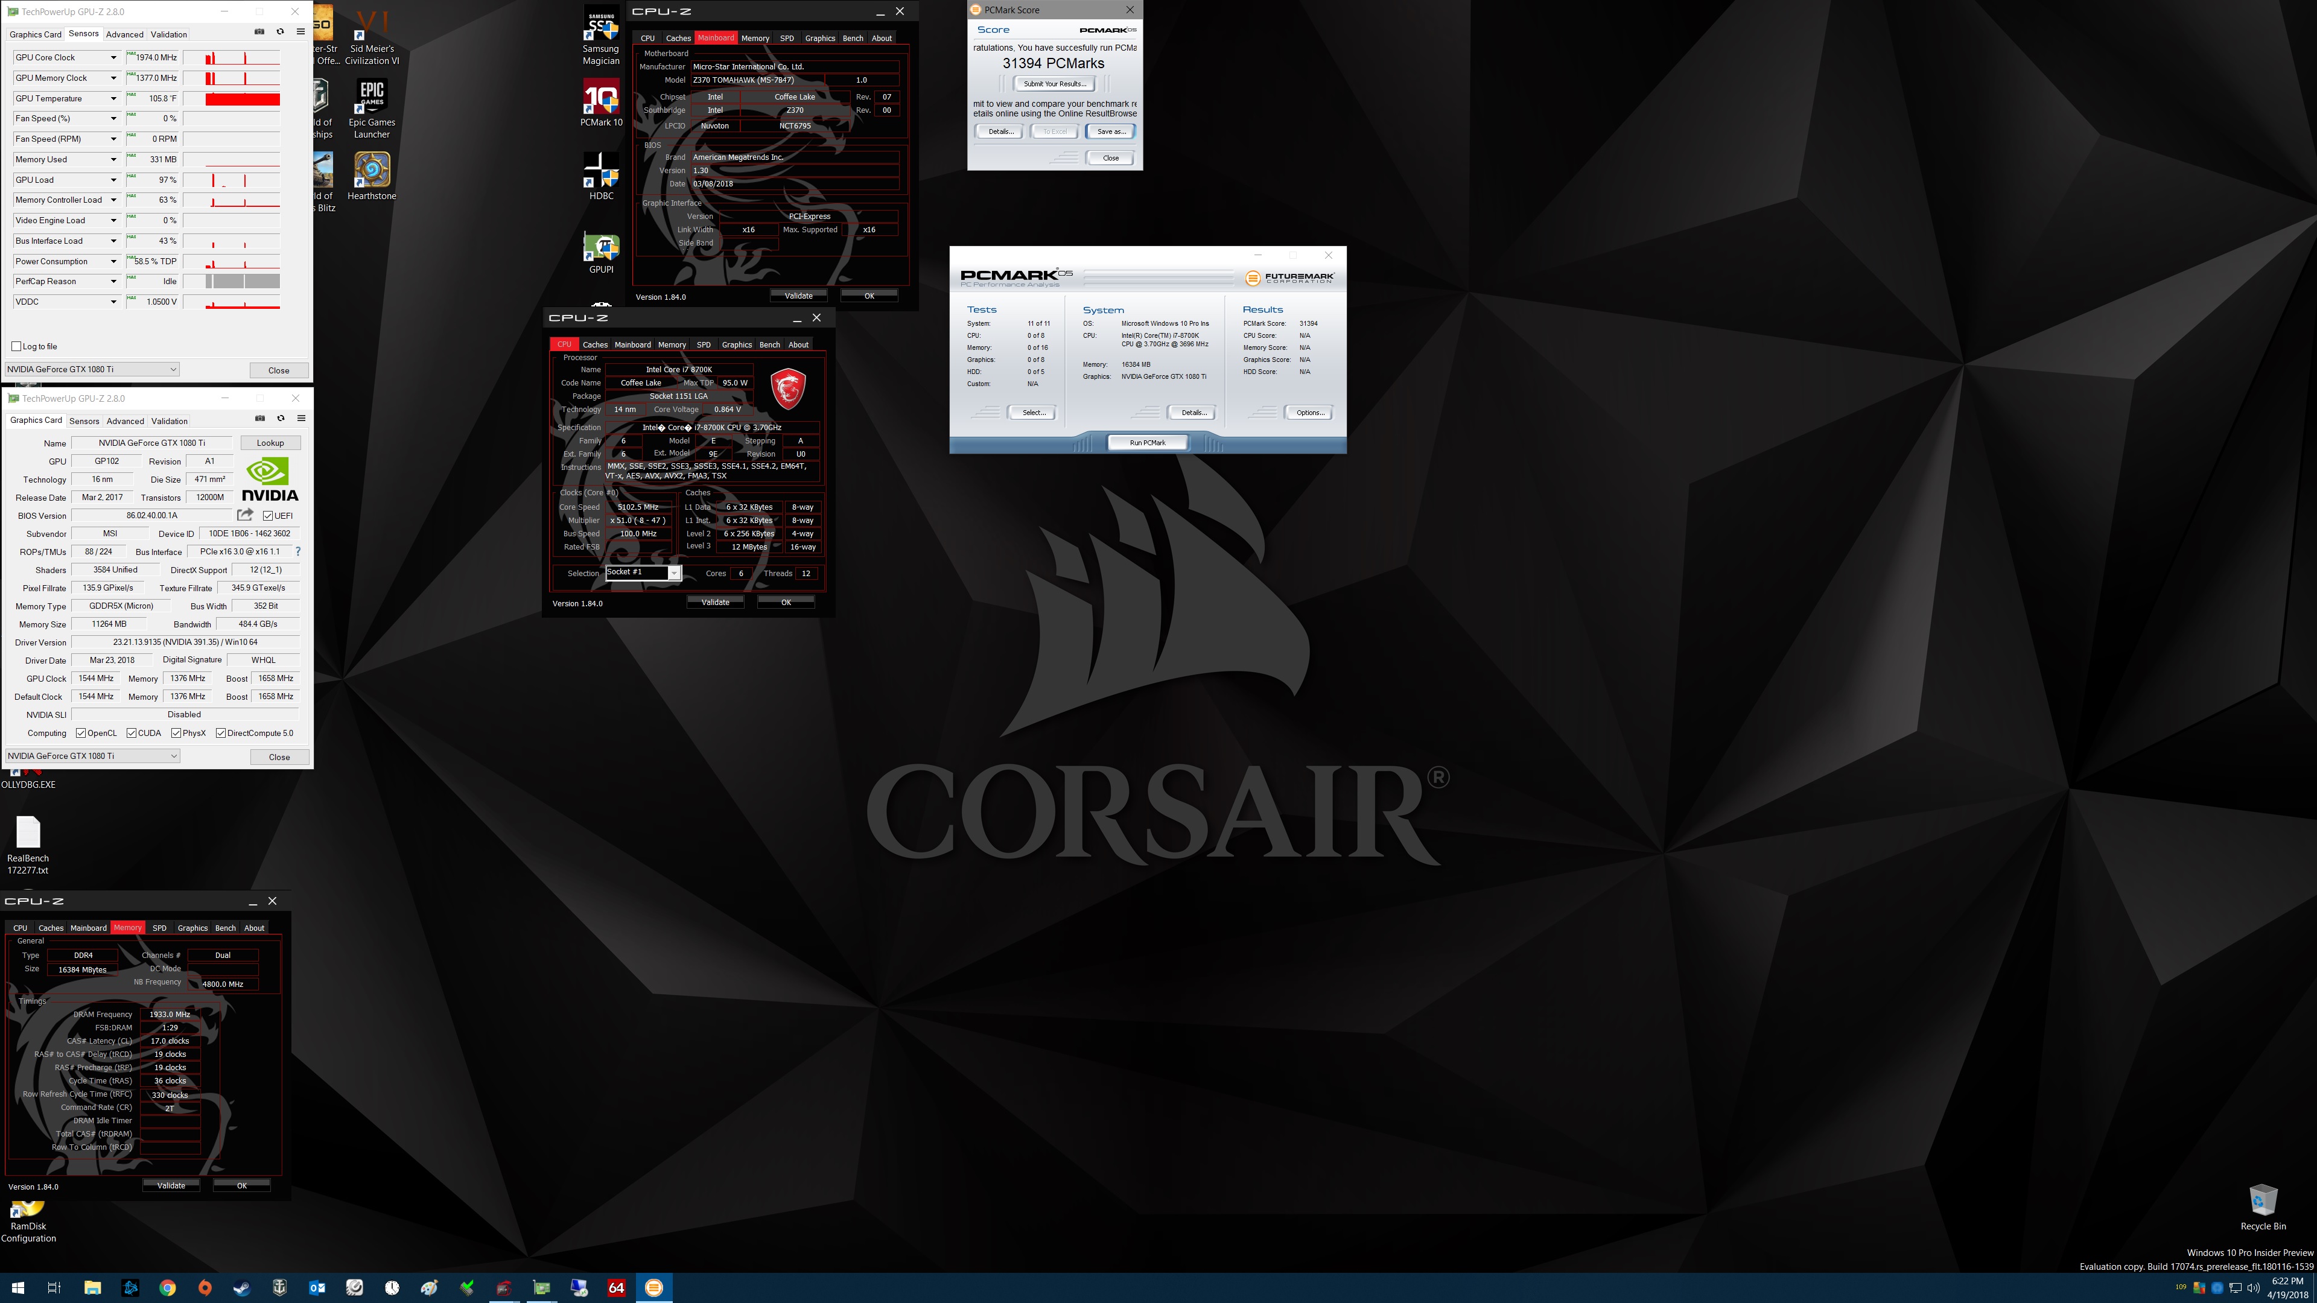
Task: Open Origin from taskbar
Action: tap(205, 1288)
